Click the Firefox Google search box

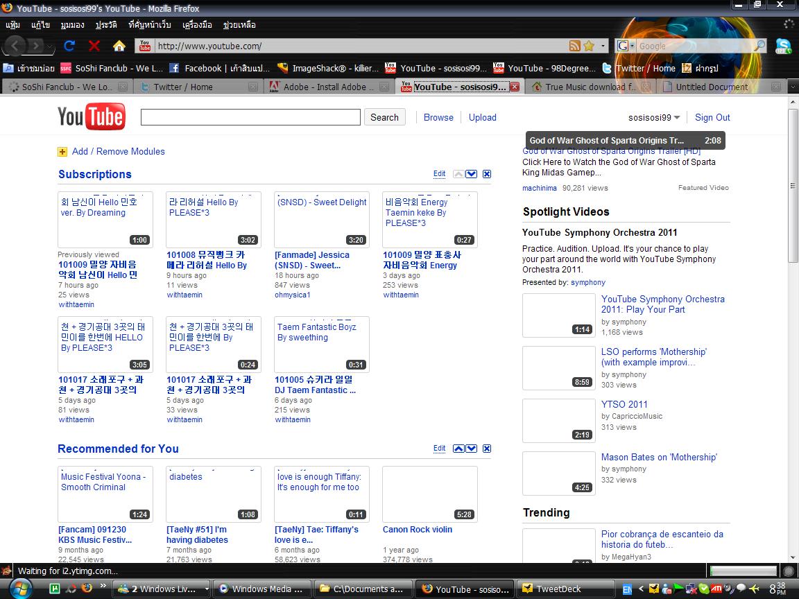coord(694,46)
